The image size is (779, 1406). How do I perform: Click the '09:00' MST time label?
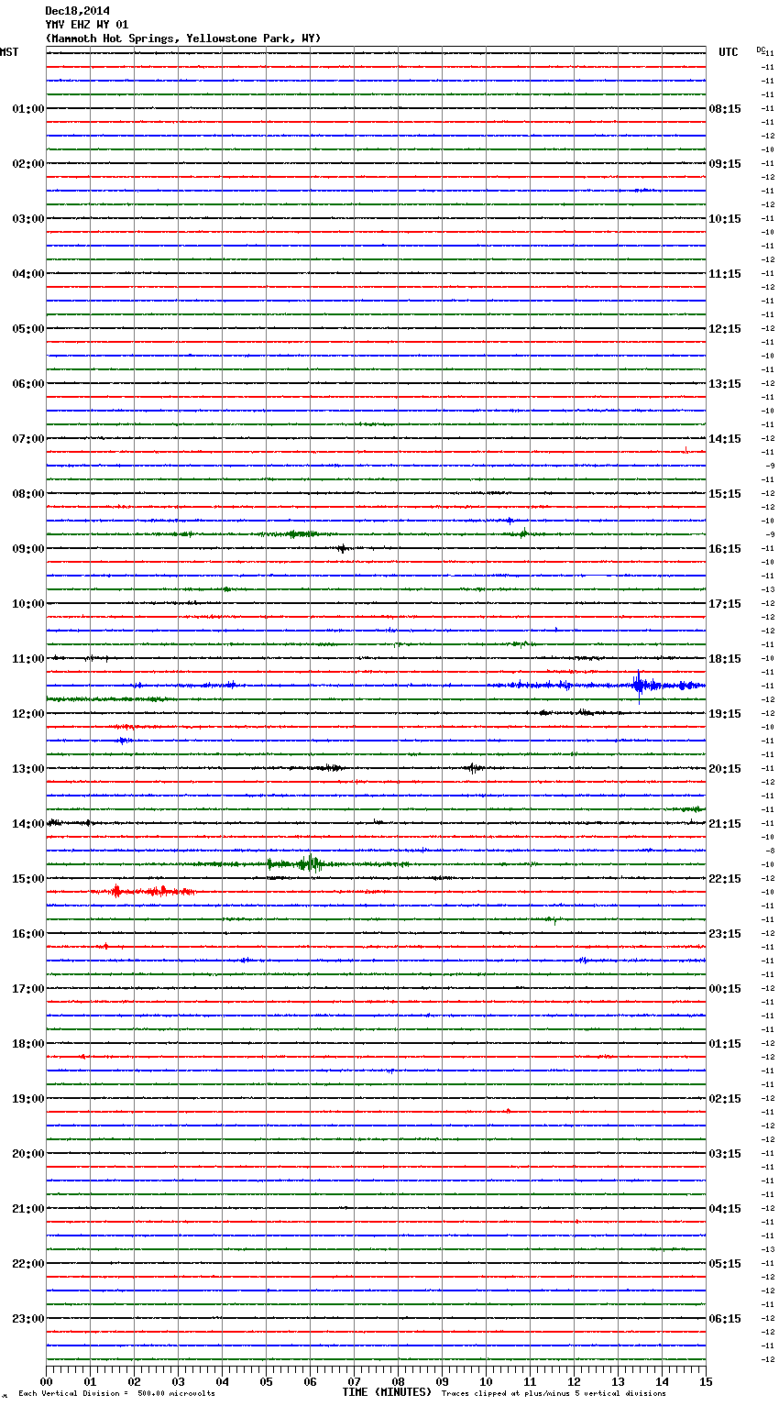pos(27,549)
